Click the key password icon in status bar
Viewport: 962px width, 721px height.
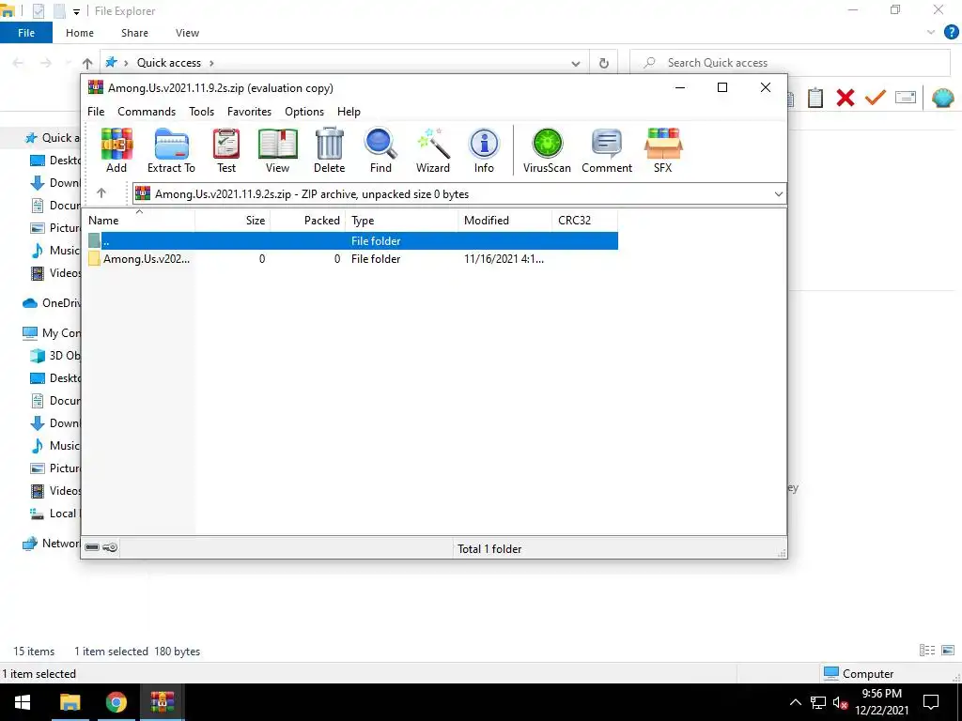pos(110,547)
